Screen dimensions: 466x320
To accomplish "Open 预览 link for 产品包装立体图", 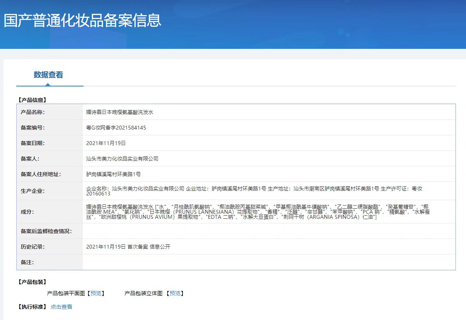I will point(175,293).
